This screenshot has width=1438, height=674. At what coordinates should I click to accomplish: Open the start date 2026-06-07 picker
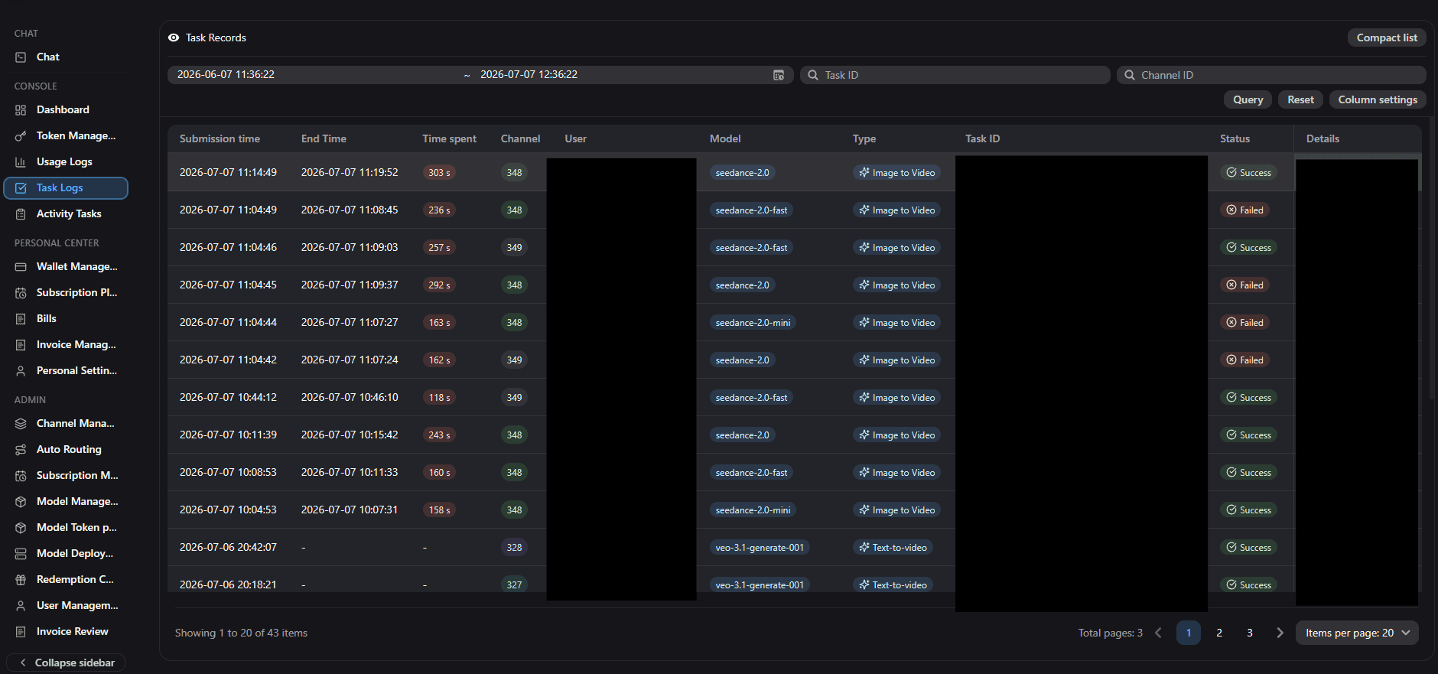coord(226,75)
